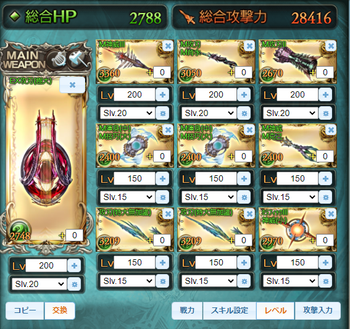The width and height of the screenshot is (350, 329).
Task: Toggle the 交換 swap mode button
Action: click(60, 310)
